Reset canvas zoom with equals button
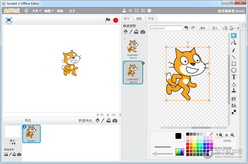Viewport: 248px width, 164px height. 227,135
